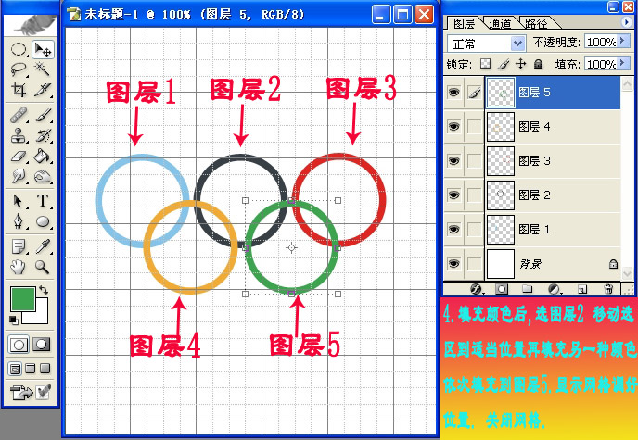Screen dimensions: 638x440
Task: Select the Ellipse shape tool
Action: pos(43,221)
